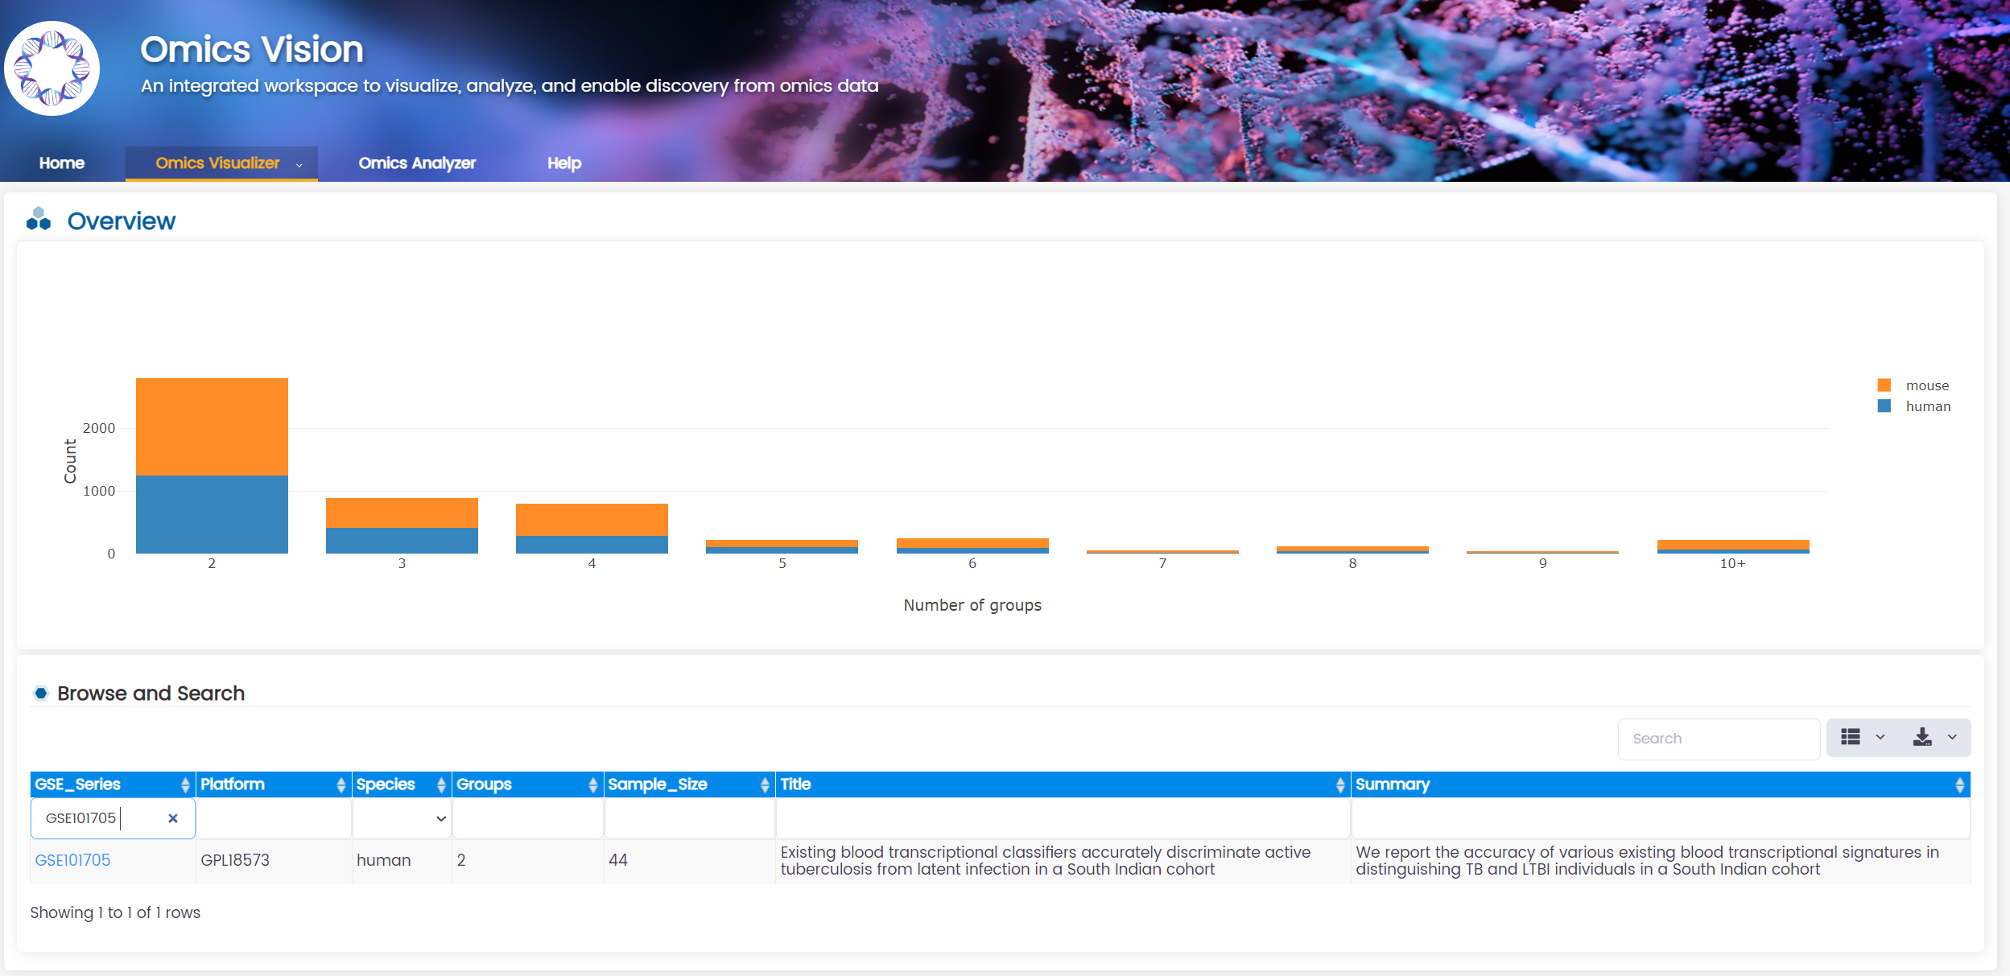Sort table by Summary arrows
The image size is (2010, 976).
pos(1958,785)
